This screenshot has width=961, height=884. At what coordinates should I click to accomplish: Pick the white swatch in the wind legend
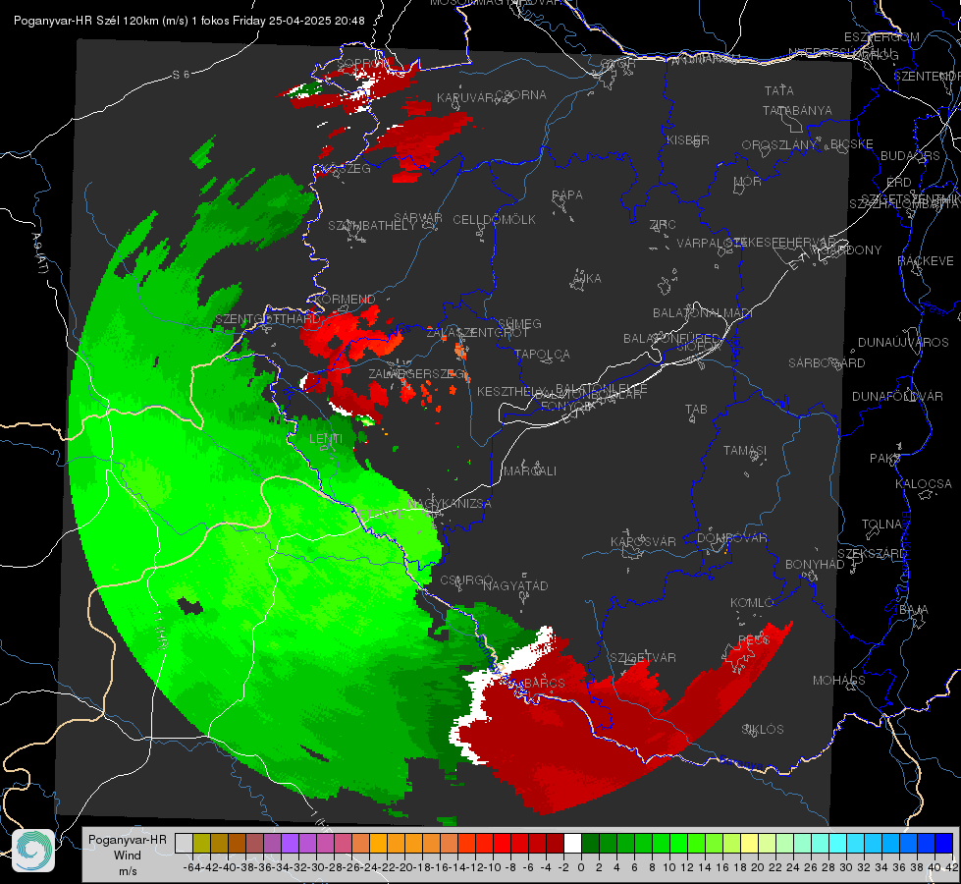pyautogui.click(x=572, y=843)
